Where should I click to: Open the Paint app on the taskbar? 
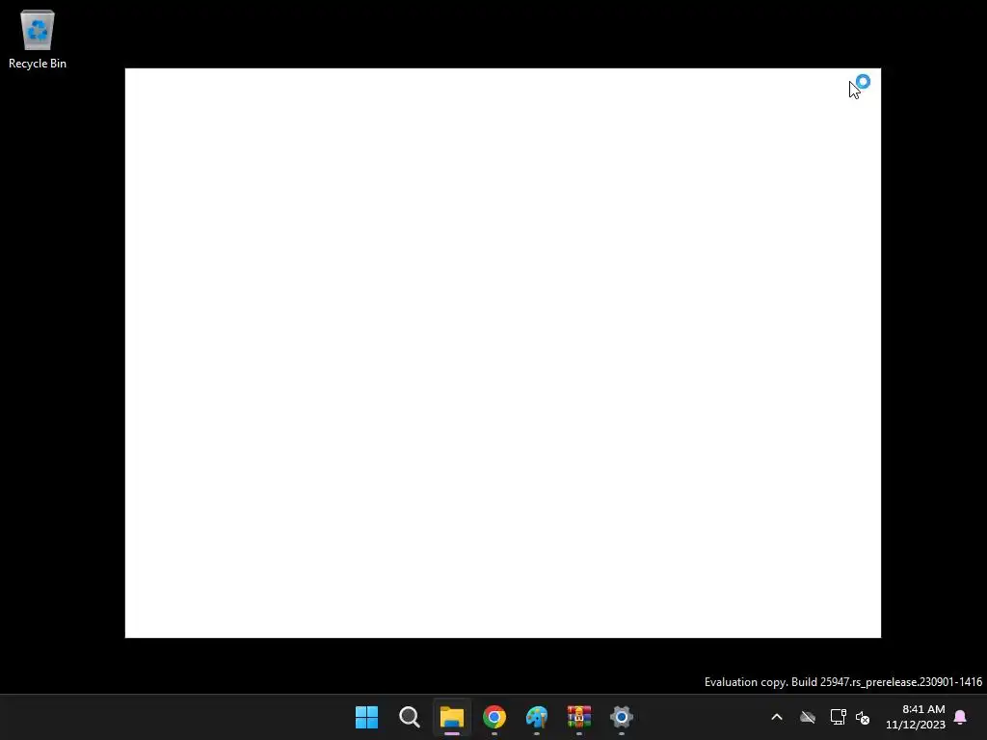(536, 717)
